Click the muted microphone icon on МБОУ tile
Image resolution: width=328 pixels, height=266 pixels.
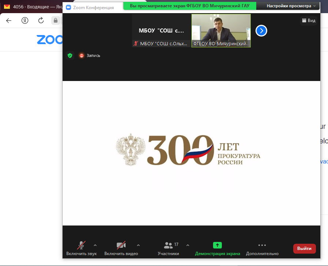(x=136, y=43)
